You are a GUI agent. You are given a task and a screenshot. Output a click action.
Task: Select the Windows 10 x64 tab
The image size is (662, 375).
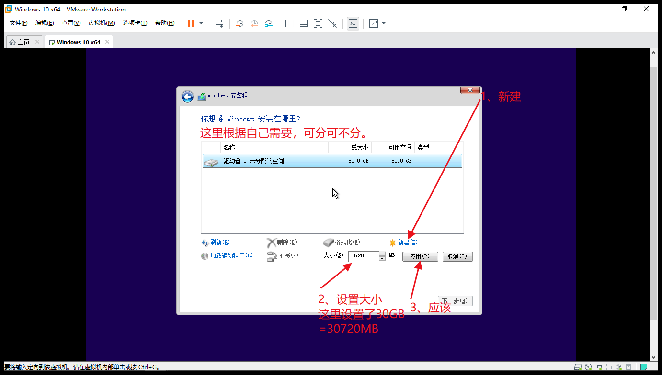pyautogui.click(x=79, y=42)
